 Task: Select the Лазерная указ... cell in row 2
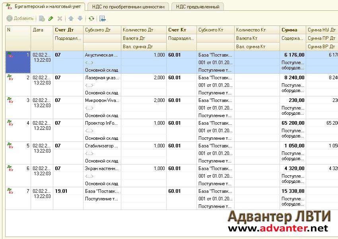click(x=102, y=78)
